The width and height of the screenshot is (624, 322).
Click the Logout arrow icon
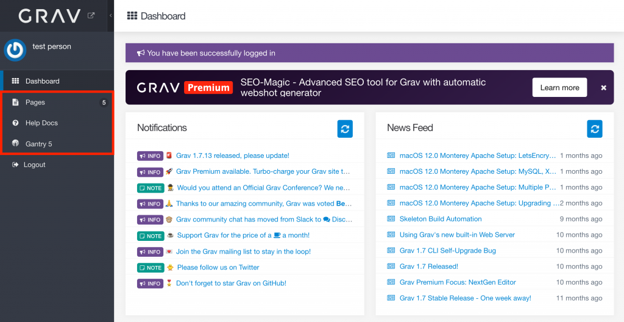15,164
